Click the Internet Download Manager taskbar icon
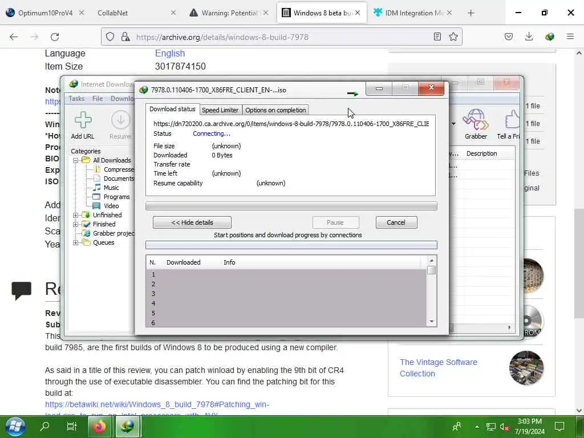This screenshot has width=584, height=438. (127, 427)
